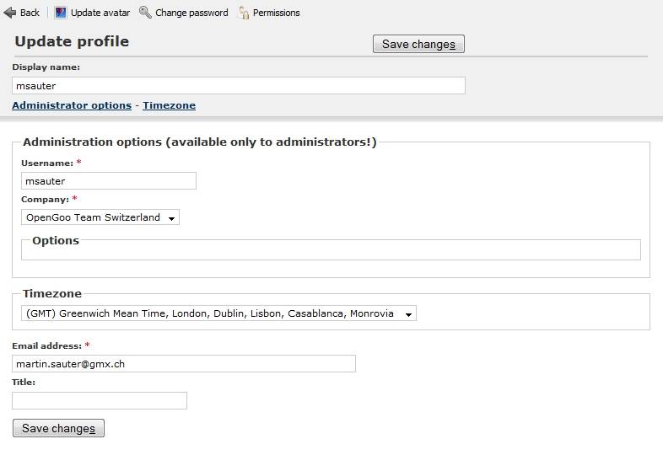Open the Permissions toolbar text
Viewport: 663px width, 455px height.
[276, 13]
